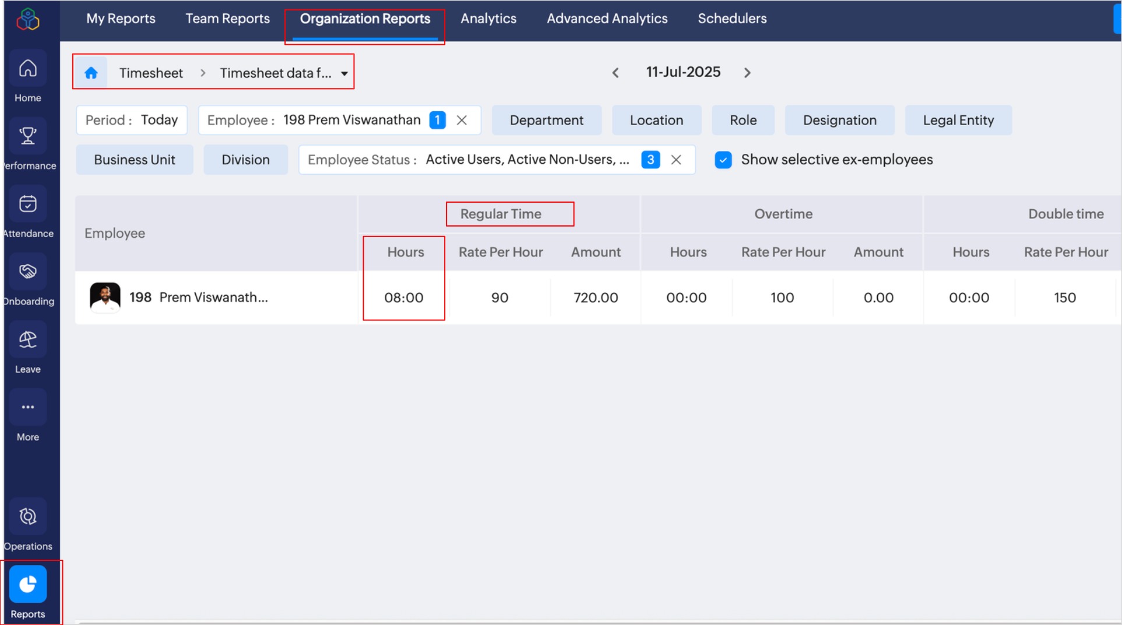The height and width of the screenshot is (625, 1122).
Task: Switch to My Reports tab
Action: [121, 19]
